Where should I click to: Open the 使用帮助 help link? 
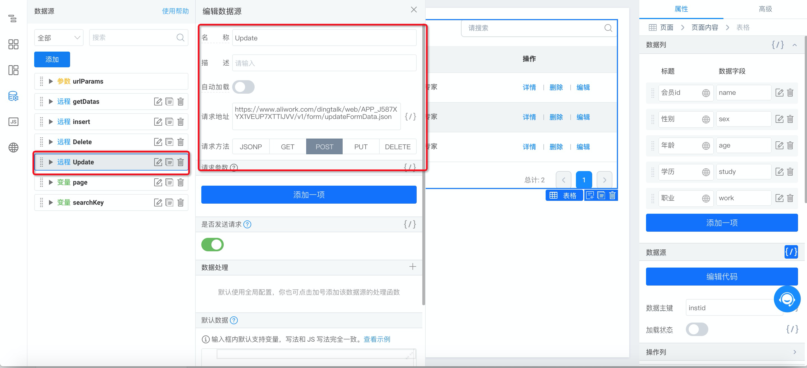175,11
